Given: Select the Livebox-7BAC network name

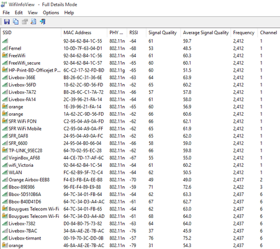Looking at the screenshot, I should click(x=23, y=231).
